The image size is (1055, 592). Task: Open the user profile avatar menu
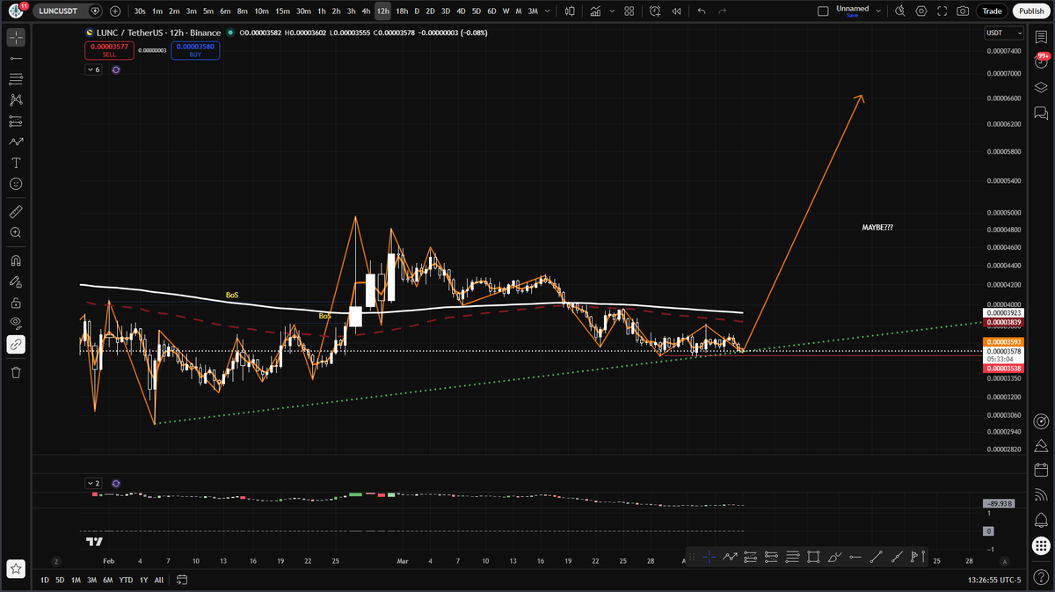click(x=16, y=11)
